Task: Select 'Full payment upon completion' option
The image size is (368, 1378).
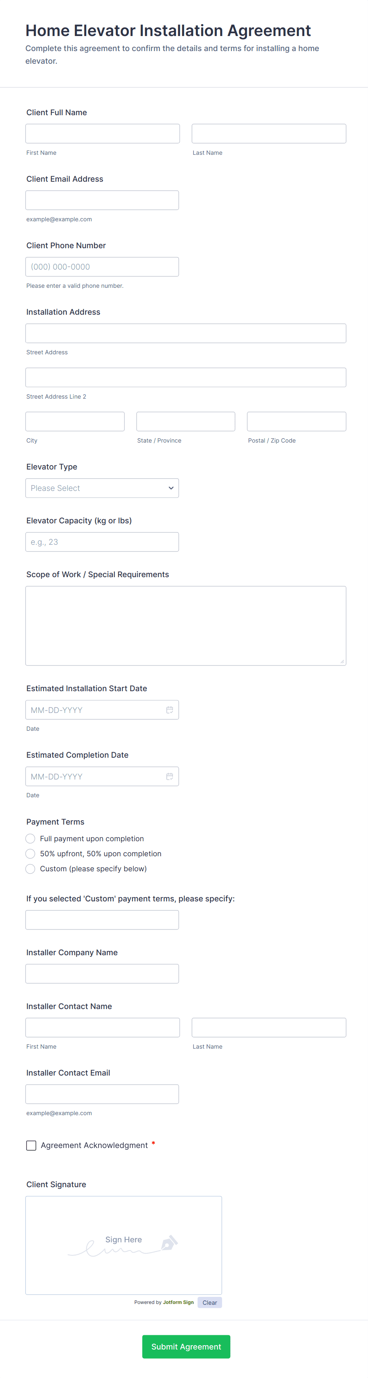Action: (30, 838)
